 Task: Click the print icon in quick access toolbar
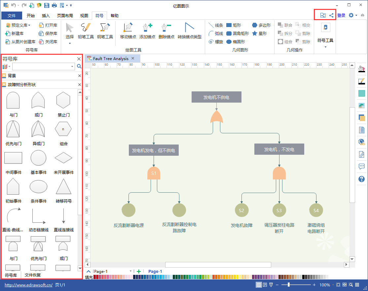pyautogui.click(x=54, y=5)
